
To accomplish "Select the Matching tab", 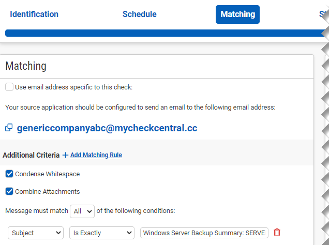I will [x=237, y=14].
